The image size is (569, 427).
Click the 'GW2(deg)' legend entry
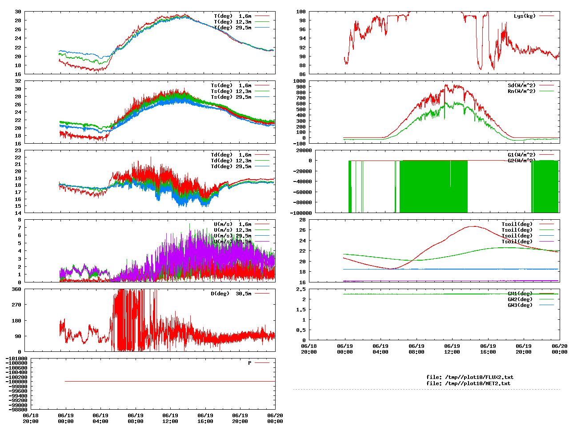520,299
